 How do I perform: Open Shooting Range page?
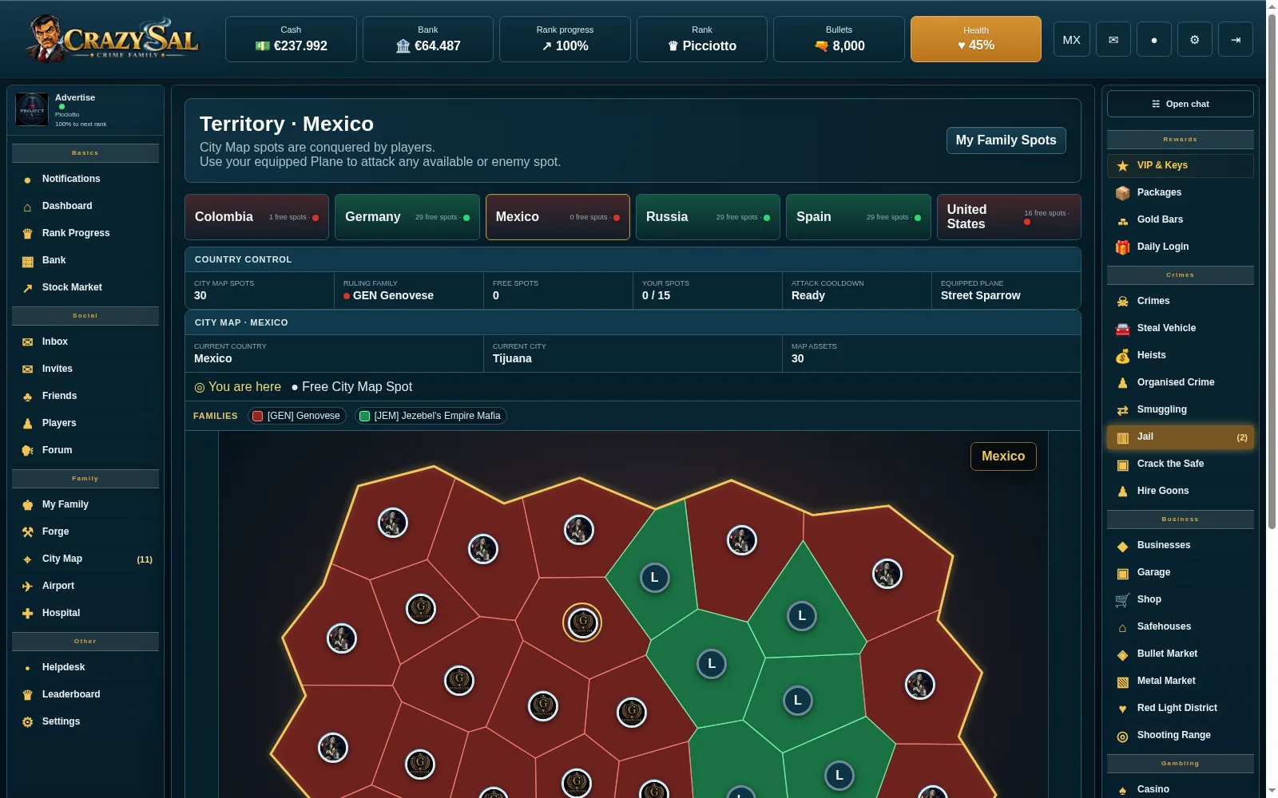tap(1180, 735)
